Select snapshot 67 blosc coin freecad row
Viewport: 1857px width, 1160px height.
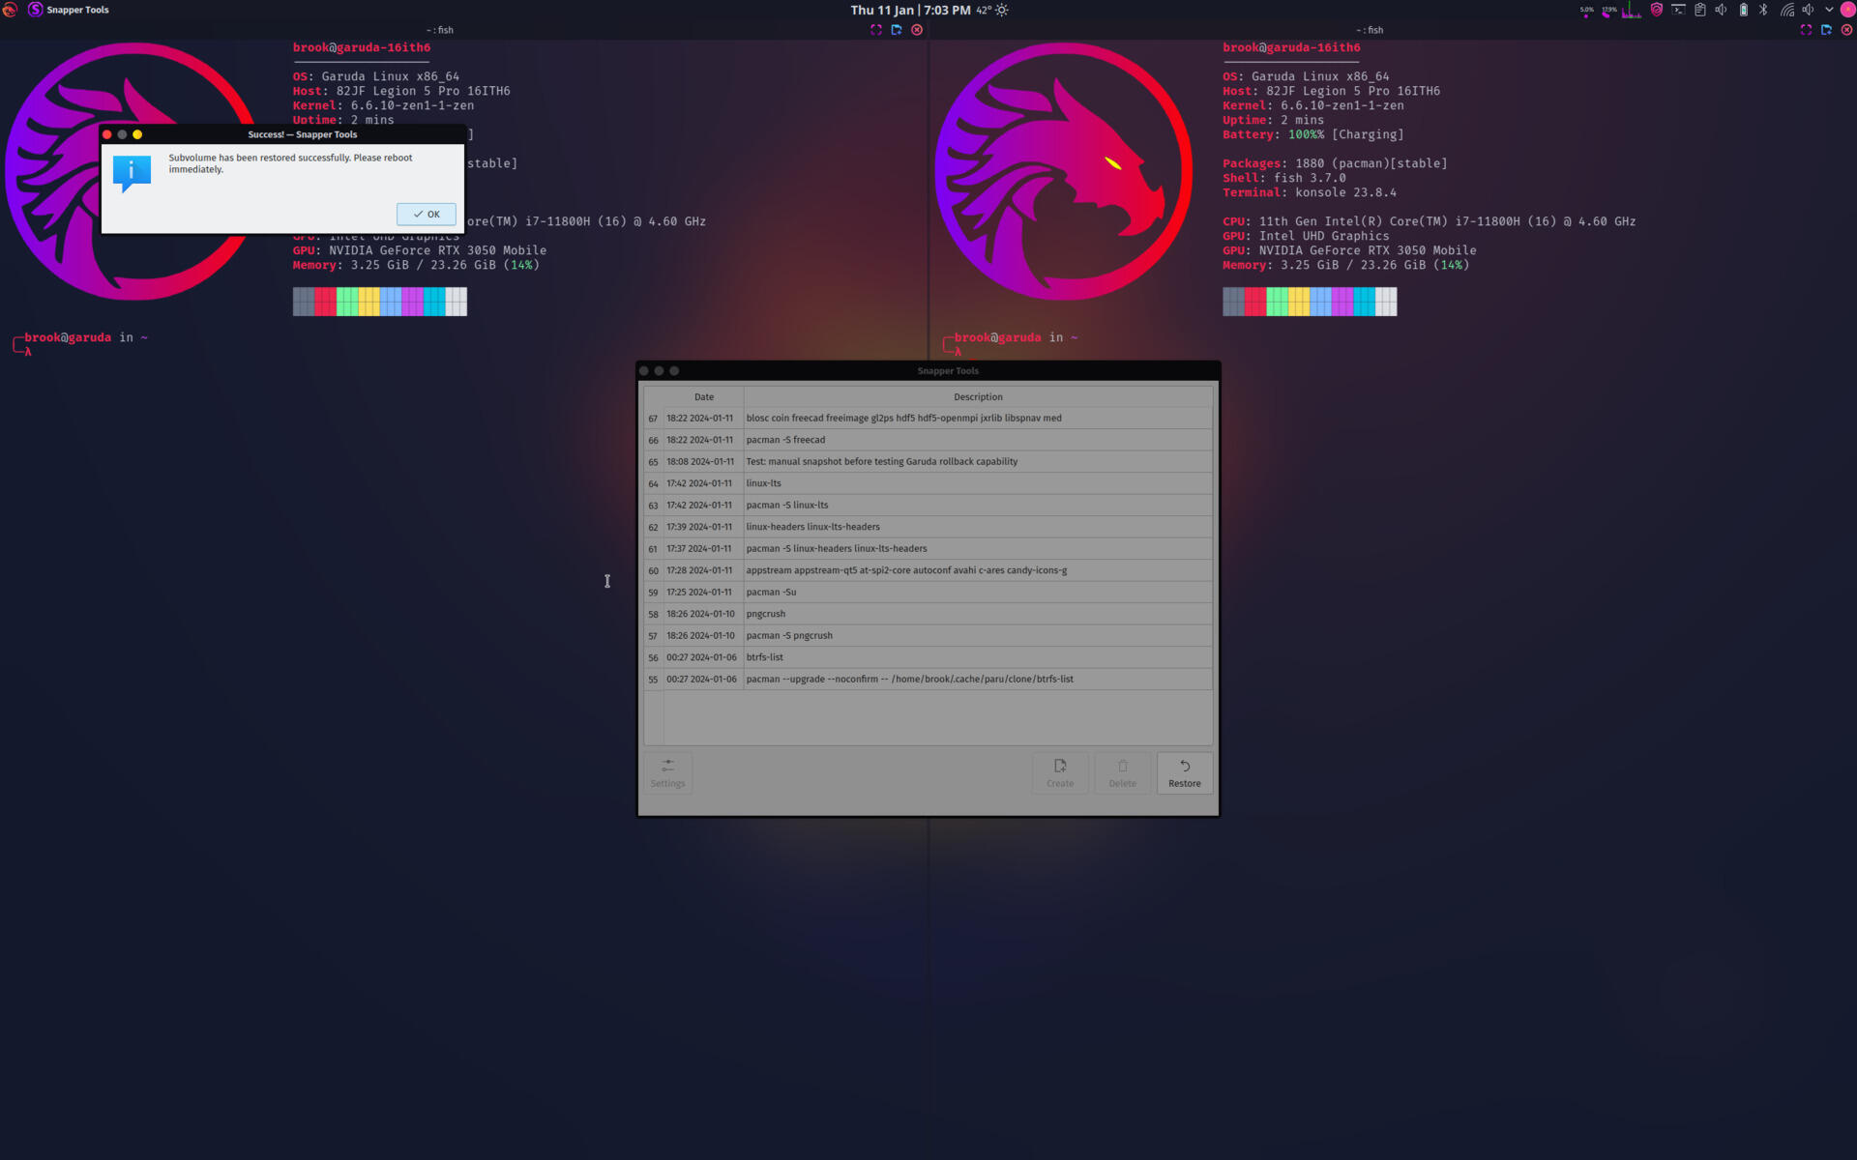[x=928, y=418]
